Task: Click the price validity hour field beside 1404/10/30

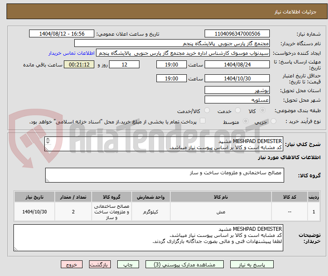Action: 172,79
